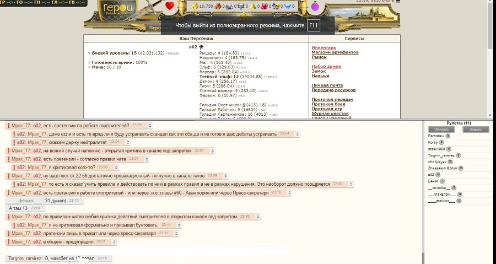This screenshot has height=264, width=496.
Task: Go to the Рынок link
Action: coord(319,57)
